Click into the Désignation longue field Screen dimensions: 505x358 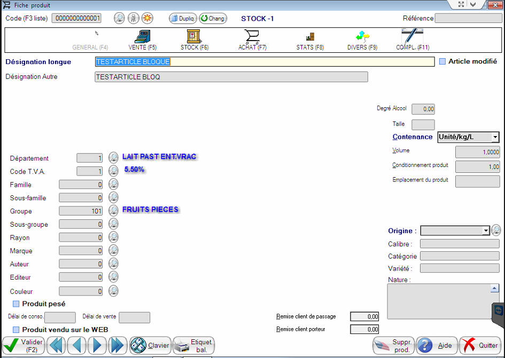tap(265, 62)
